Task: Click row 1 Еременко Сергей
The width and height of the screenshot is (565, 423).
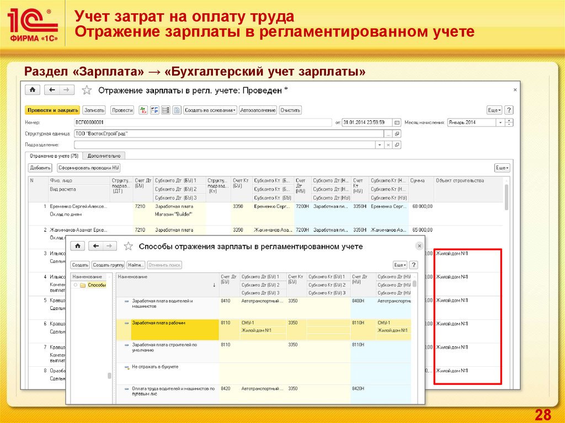Action: (x=266, y=214)
